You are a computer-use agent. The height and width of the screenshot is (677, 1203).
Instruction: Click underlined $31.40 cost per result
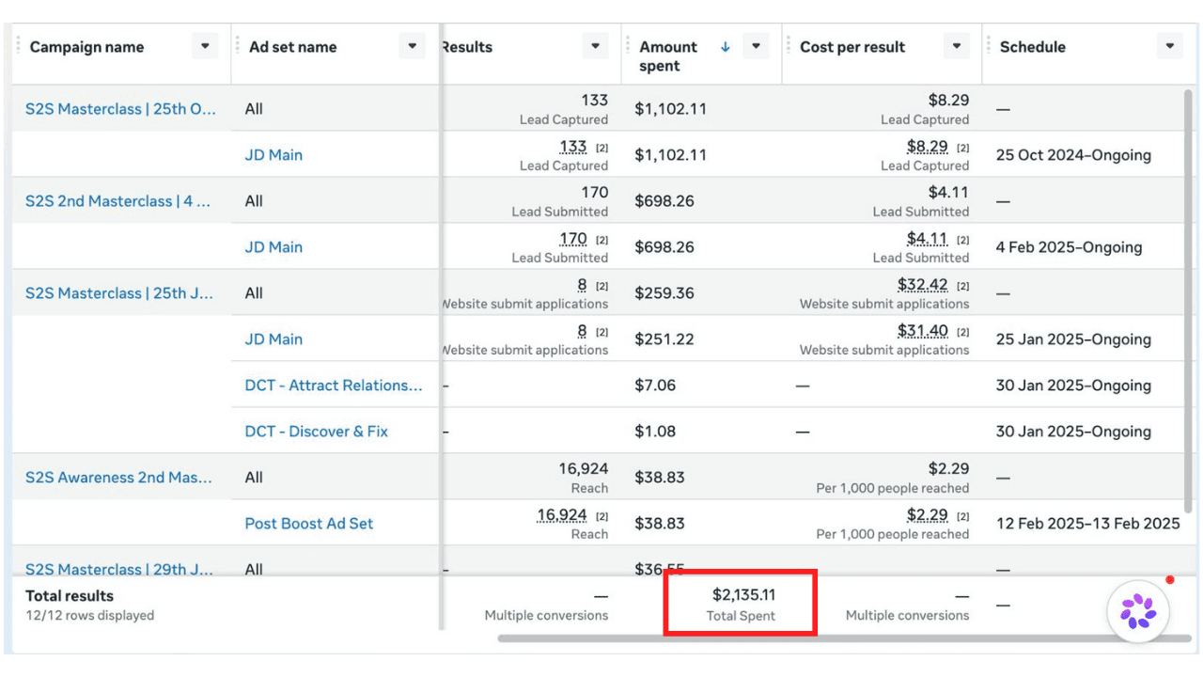tap(923, 331)
